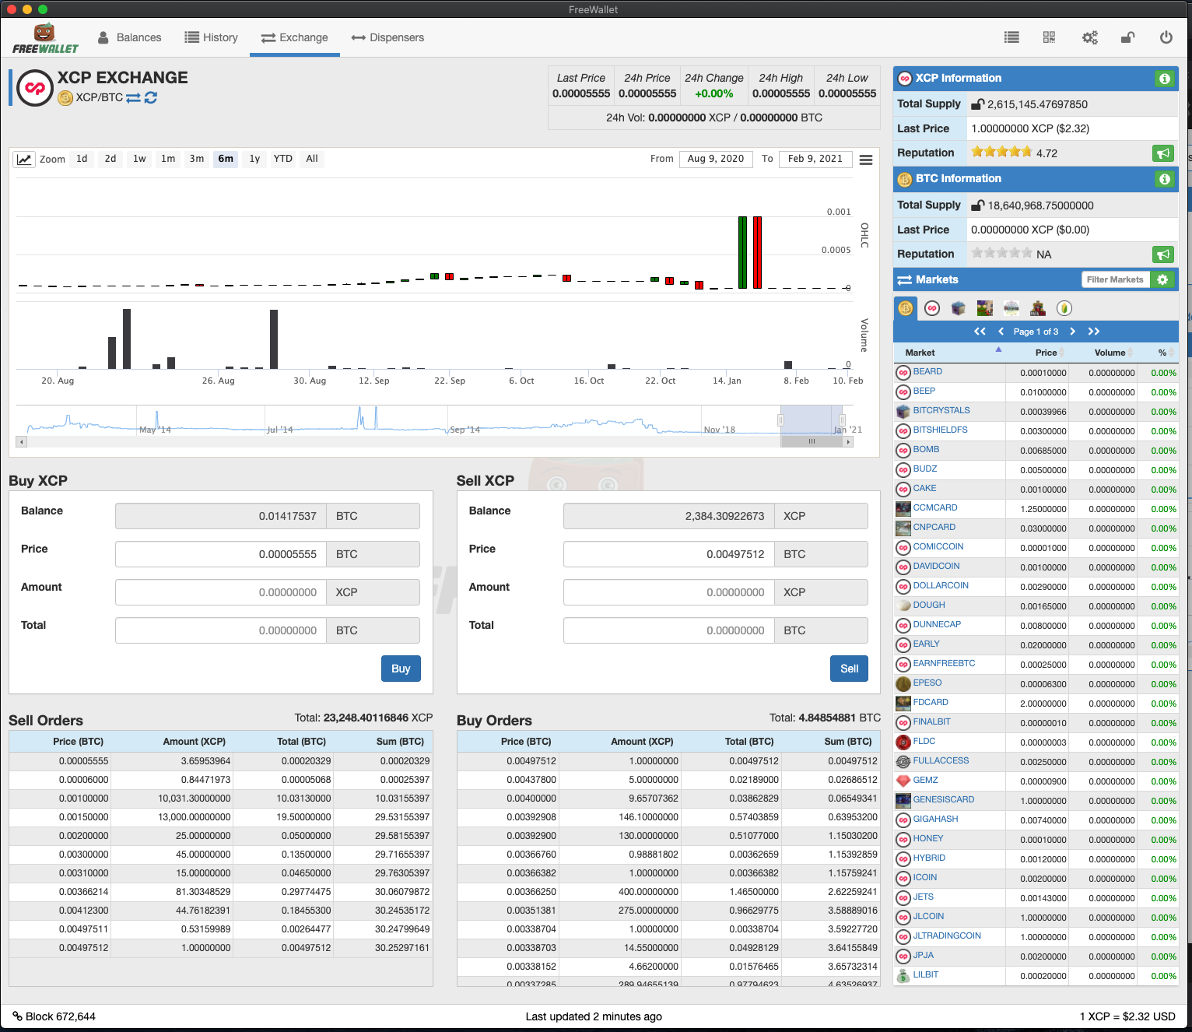Image resolution: width=1192 pixels, height=1032 pixels.
Task: Open the BEARD market
Action: [927, 372]
